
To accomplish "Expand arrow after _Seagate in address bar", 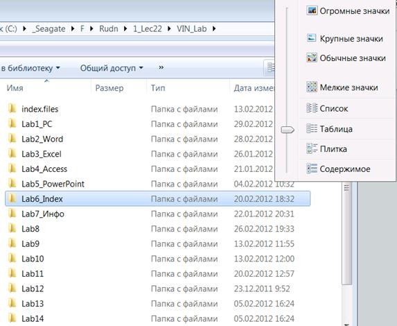I will point(73,28).
